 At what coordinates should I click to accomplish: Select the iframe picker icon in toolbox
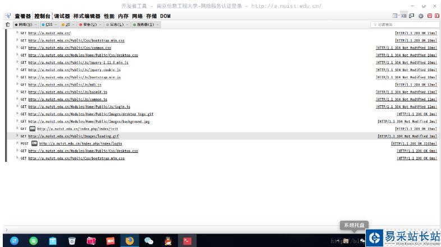[x=395, y=16]
